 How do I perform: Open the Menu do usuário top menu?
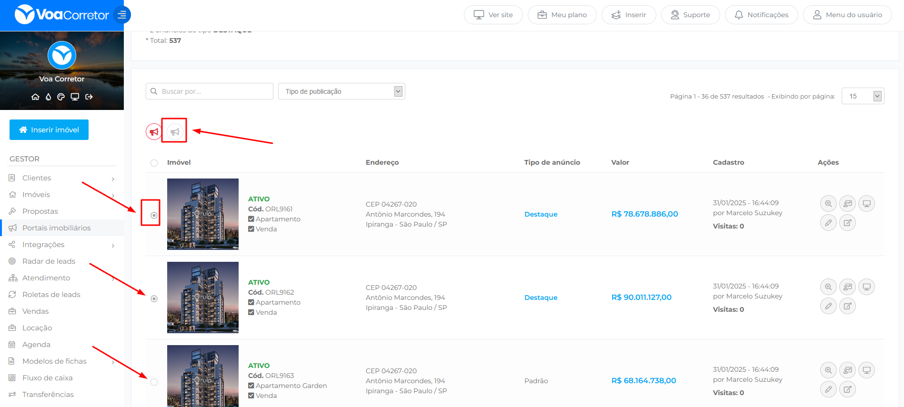[x=847, y=15]
